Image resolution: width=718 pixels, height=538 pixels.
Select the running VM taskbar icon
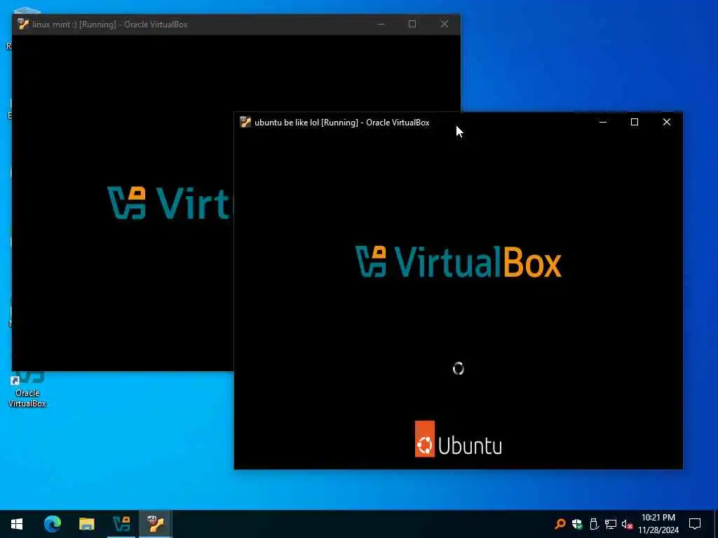coord(156,524)
